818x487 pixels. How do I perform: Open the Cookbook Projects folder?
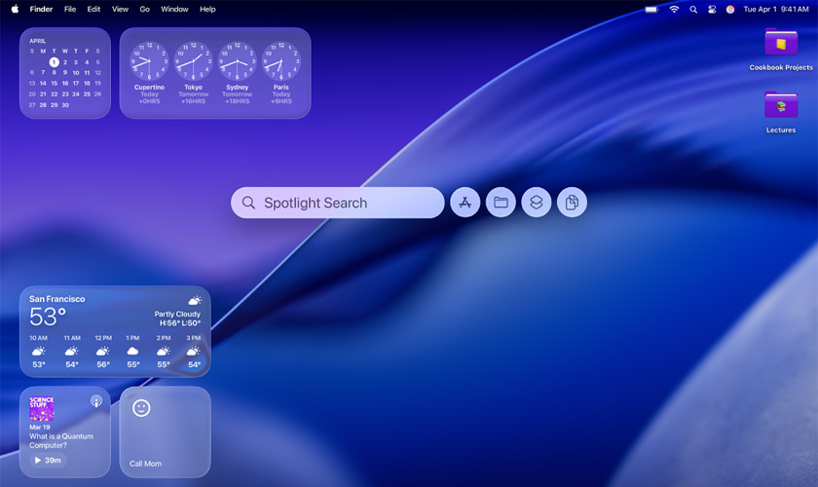(x=781, y=44)
